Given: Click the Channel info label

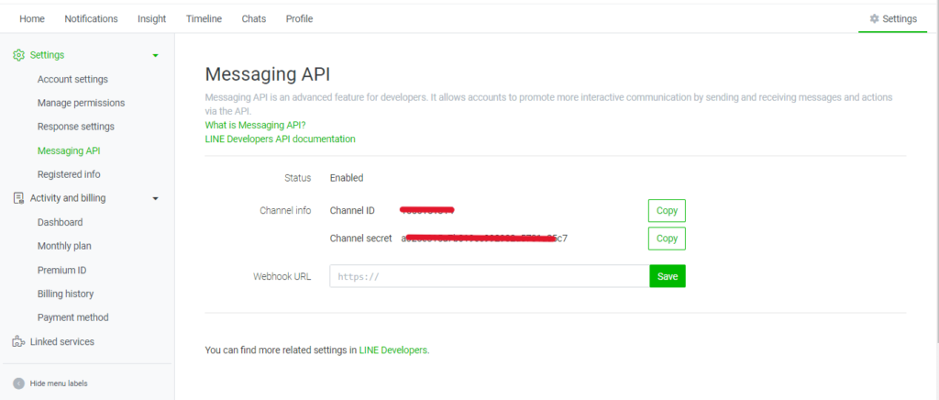Looking at the screenshot, I should 285,210.
